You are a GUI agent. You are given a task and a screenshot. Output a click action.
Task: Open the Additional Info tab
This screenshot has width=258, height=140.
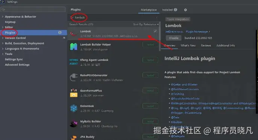pos(226,45)
